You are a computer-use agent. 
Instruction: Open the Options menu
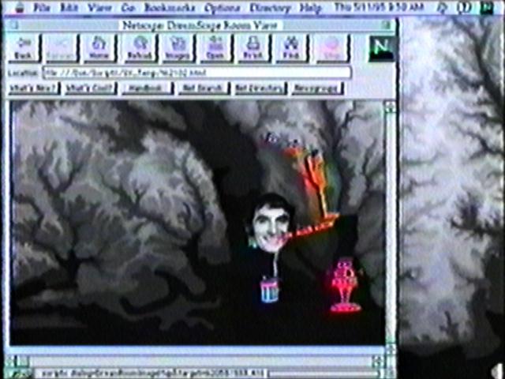click(x=222, y=7)
